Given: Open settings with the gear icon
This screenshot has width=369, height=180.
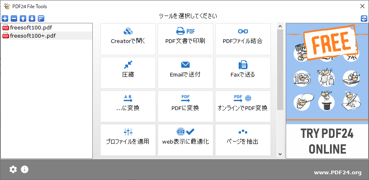Looking at the screenshot, I should coord(13,169).
